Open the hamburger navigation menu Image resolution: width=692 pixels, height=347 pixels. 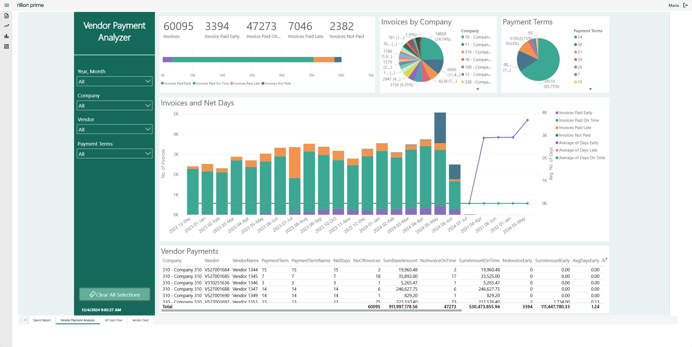(7, 5)
